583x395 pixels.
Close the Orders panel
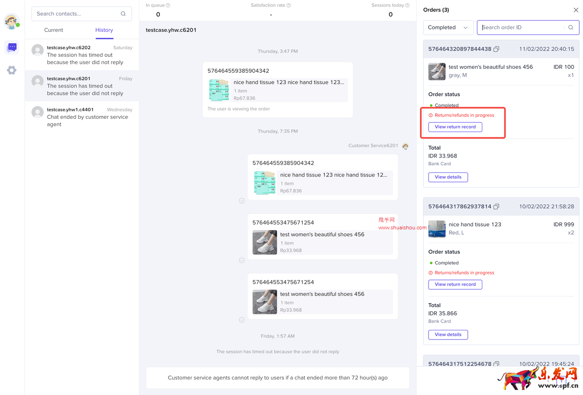575,10
